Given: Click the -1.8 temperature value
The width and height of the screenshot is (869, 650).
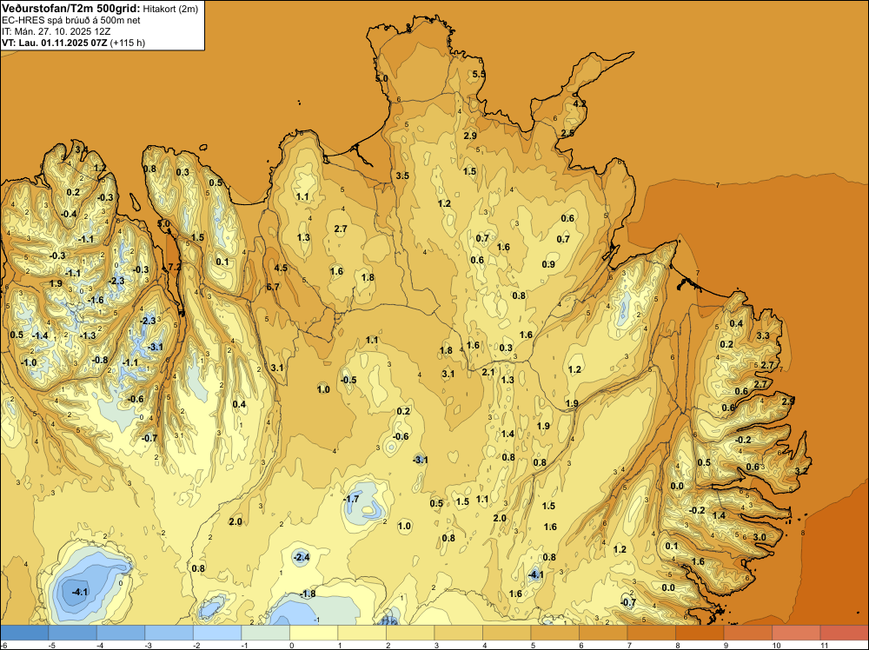Looking at the screenshot, I should coord(308,594).
